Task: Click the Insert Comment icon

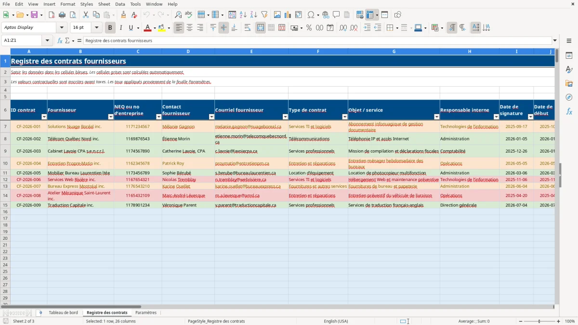Action: point(336,15)
